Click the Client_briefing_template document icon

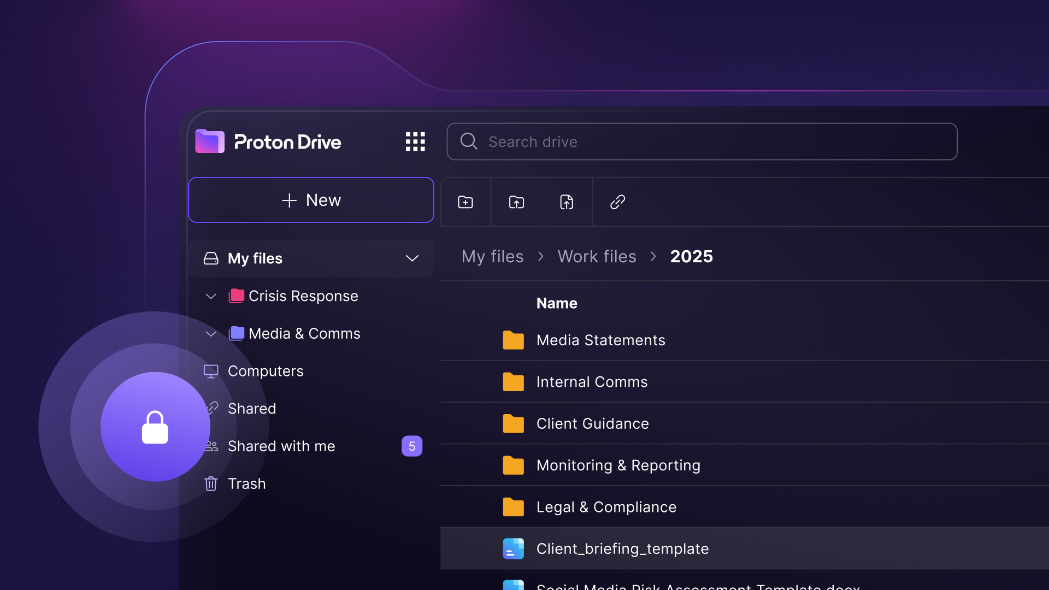coord(513,548)
